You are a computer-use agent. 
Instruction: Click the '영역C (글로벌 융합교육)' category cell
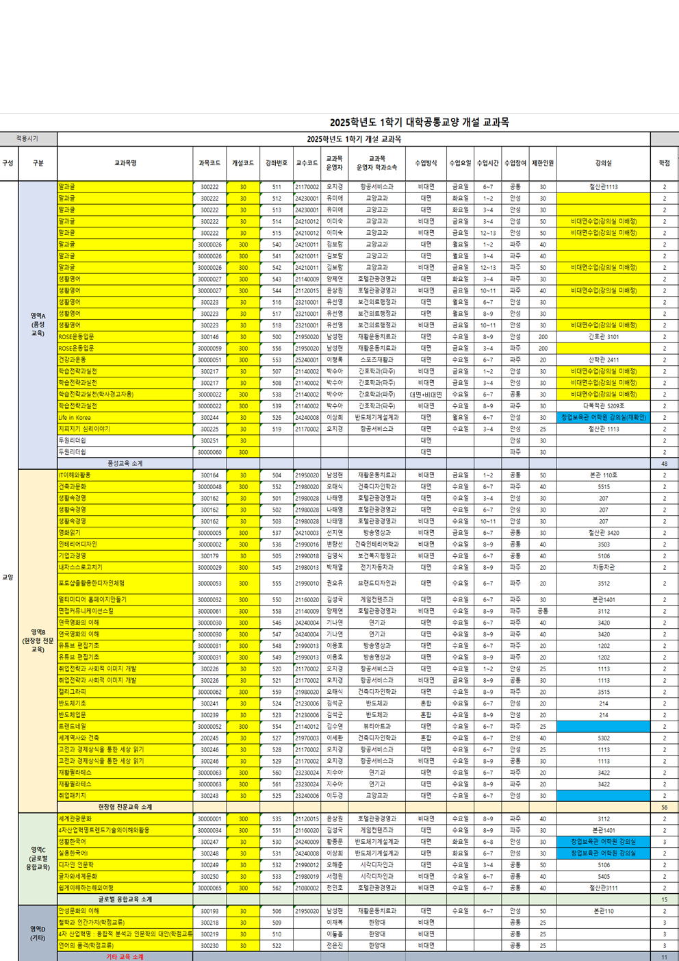click(x=38, y=858)
